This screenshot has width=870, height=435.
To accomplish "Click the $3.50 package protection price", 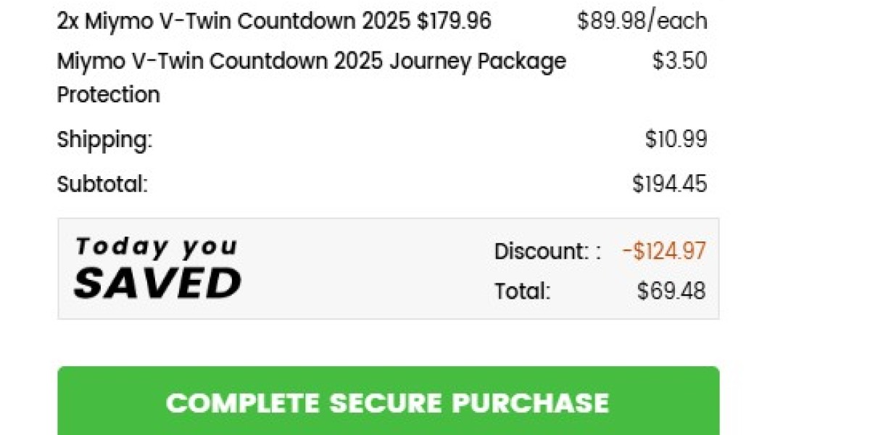I will pos(679,62).
